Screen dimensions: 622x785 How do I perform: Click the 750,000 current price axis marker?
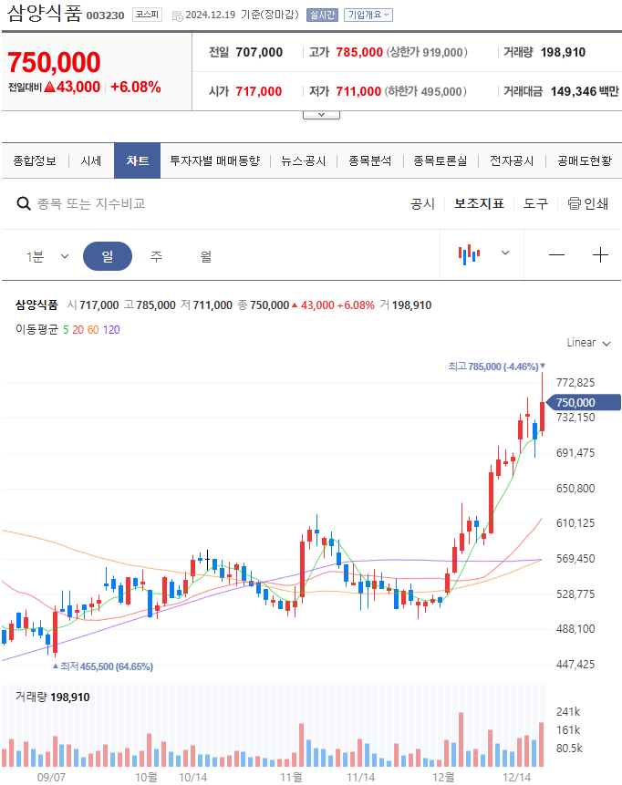(x=583, y=402)
